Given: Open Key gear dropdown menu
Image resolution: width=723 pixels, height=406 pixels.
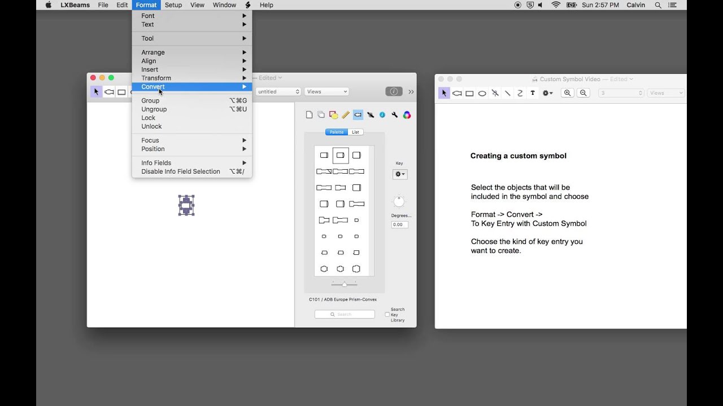Looking at the screenshot, I should coord(400,174).
